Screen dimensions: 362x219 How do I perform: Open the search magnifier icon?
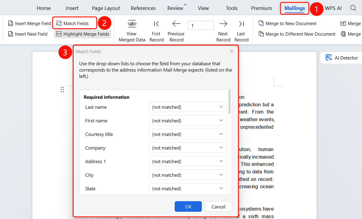(353, 8)
